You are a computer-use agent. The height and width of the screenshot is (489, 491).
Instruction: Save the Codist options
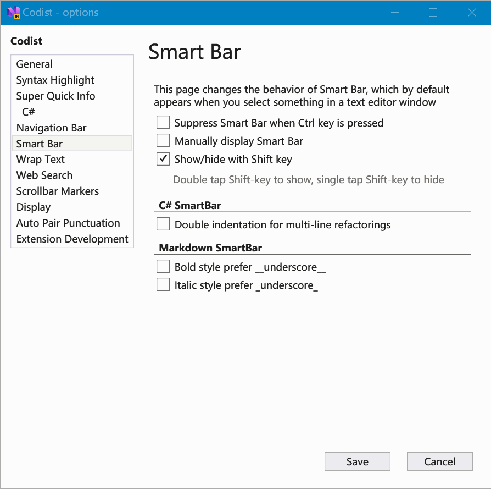pos(358,461)
